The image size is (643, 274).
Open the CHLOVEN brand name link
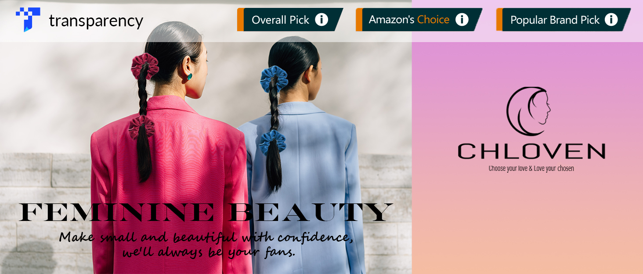coord(531,151)
